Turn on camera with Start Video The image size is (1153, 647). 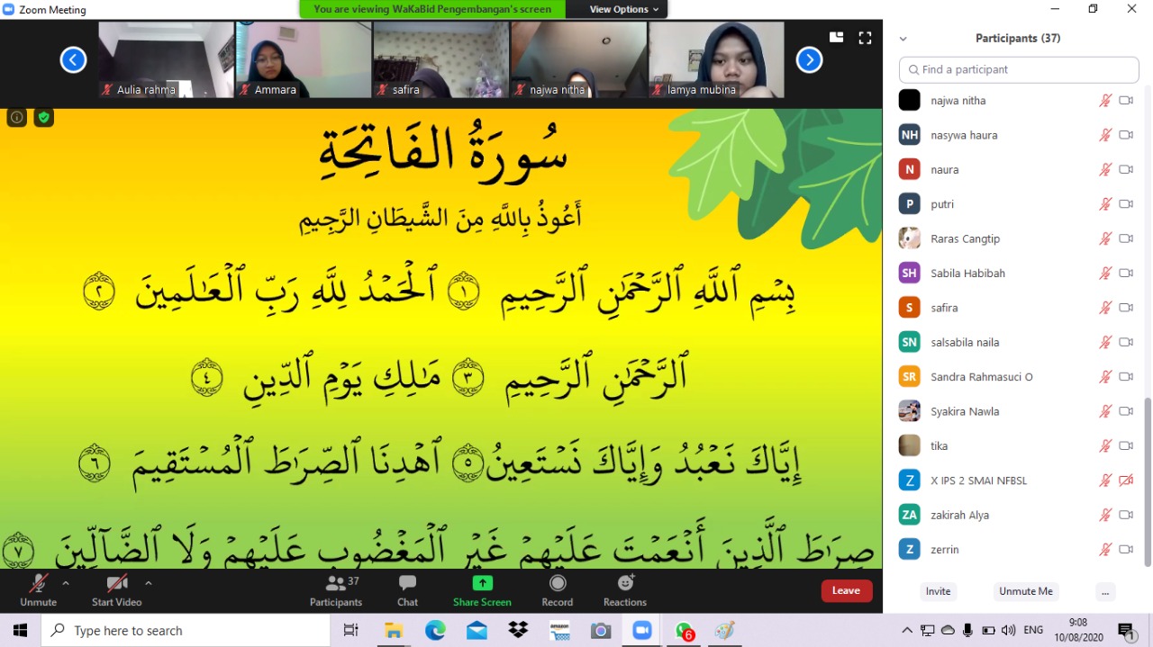pyautogui.click(x=116, y=590)
